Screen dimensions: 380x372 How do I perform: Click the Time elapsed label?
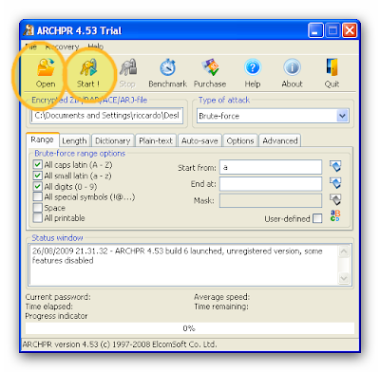[48, 307]
